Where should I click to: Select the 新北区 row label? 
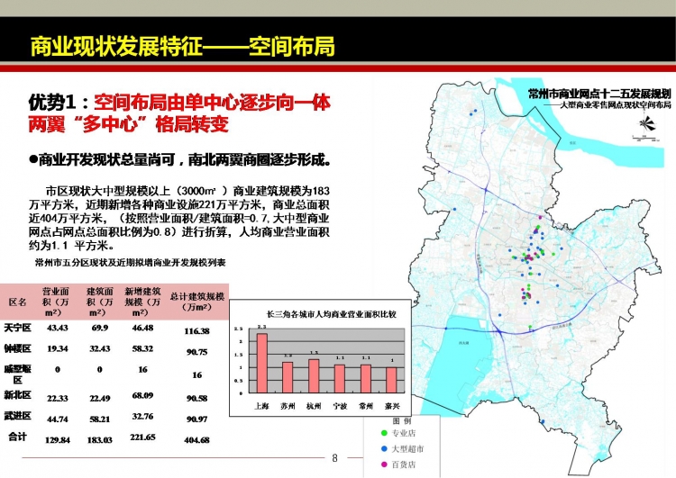click(18, 395)
